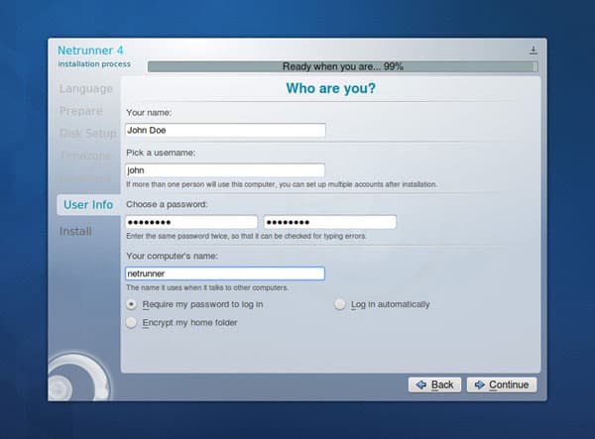
Task: Choose 'Encrypt my home folder' option
Action: tap(132, 322)
